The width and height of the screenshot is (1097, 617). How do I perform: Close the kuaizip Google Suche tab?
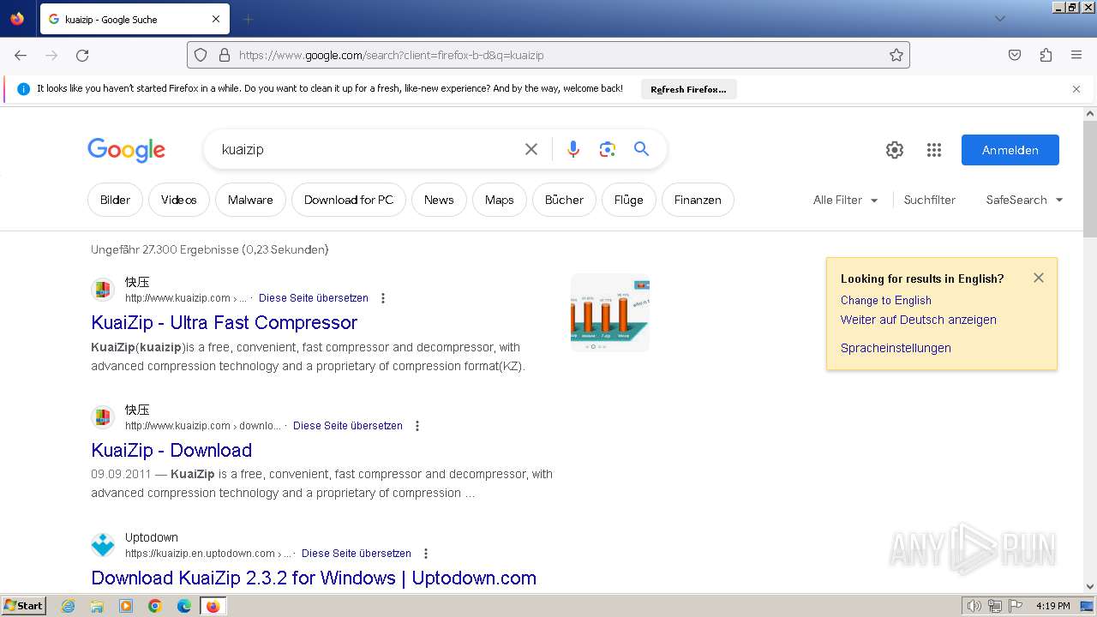pyautogui.click(x=216, y=19)
